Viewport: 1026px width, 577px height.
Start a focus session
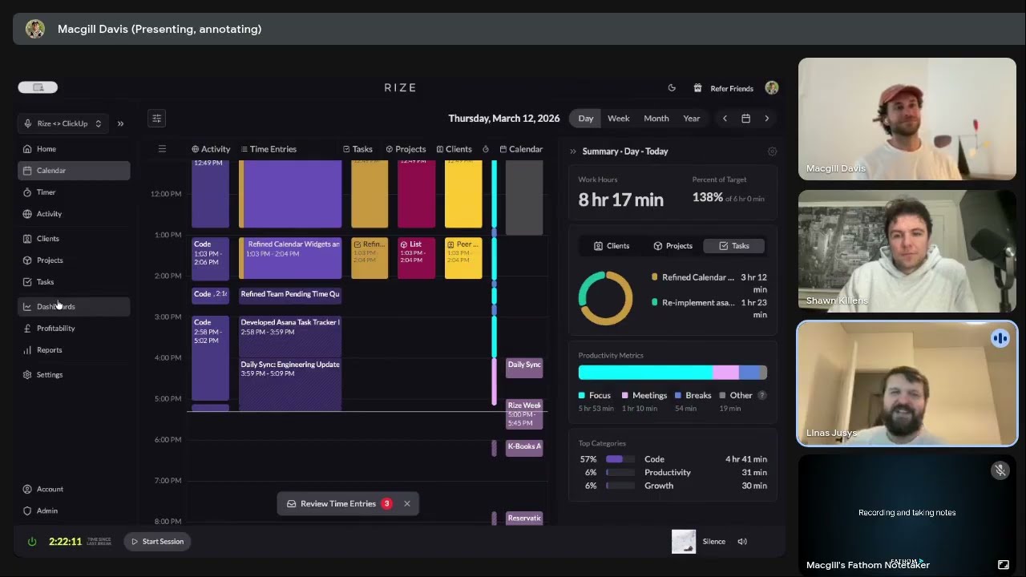tap(158, 542)
